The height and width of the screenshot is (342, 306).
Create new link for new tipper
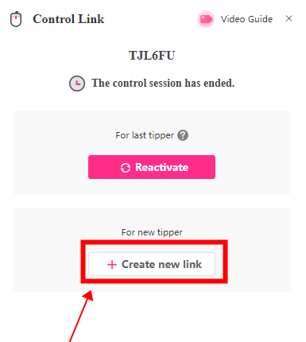point(152,264)
